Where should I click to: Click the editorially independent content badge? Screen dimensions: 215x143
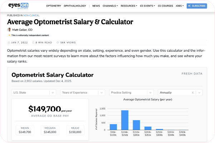(29, 35)
